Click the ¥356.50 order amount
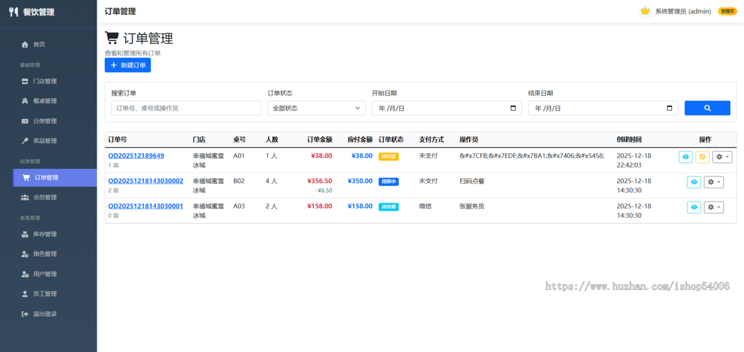The image size is (744, 352). [x=320, y=181]
